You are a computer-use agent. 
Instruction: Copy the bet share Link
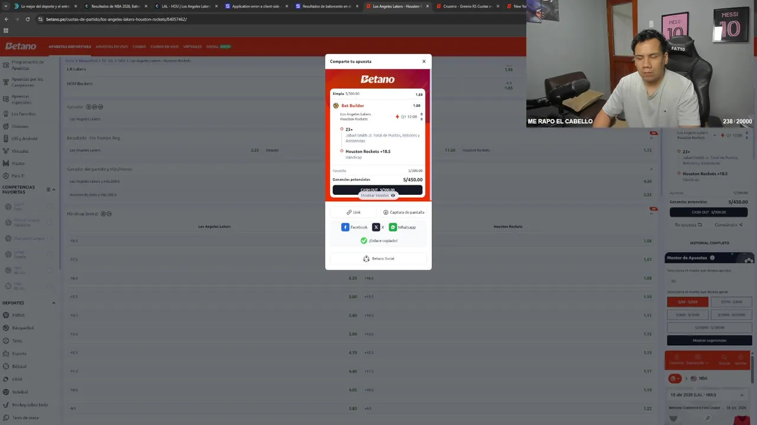[354, 212]
